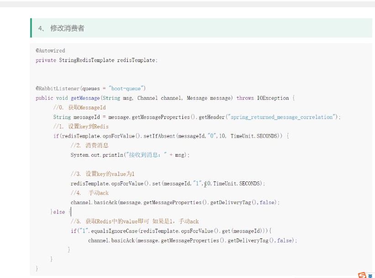The height and width of the screenshot is (278, 375).
Task: Click the setIfAbsent method call
Action: [160, 136]
